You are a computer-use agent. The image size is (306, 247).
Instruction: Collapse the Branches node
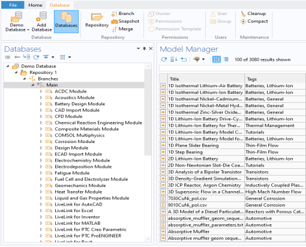click(24, 79)
